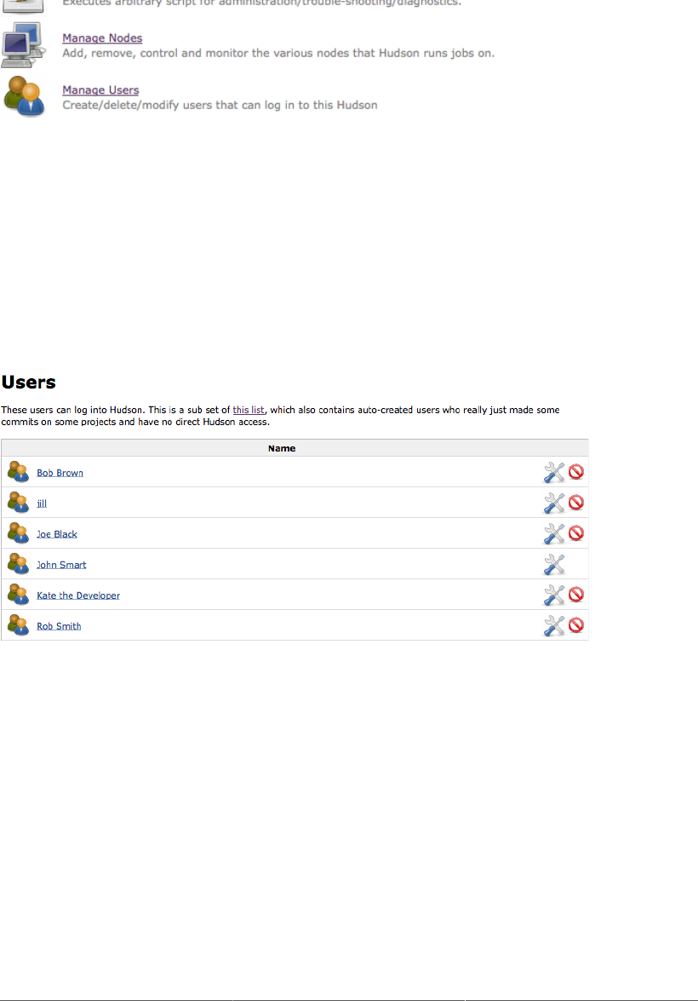Delete user jill with red icon

tap(576, 503)
